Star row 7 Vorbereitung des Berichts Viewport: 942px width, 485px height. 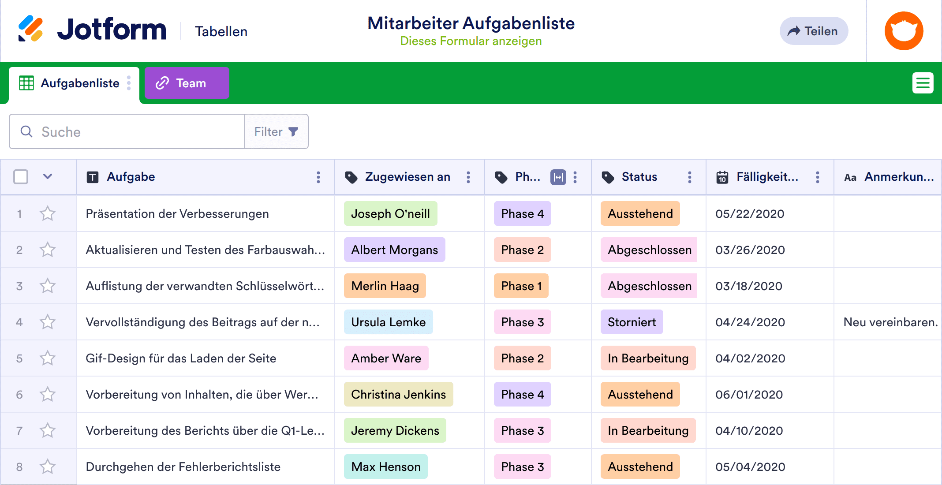pyautogui.click(x=48, y=431)
